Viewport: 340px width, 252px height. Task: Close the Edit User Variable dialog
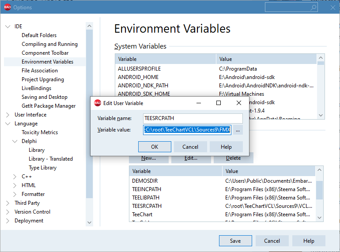coord(239,103)
